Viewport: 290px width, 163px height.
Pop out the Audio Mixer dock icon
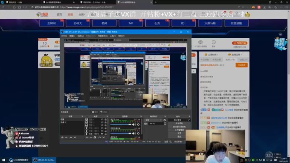point(141,116)
